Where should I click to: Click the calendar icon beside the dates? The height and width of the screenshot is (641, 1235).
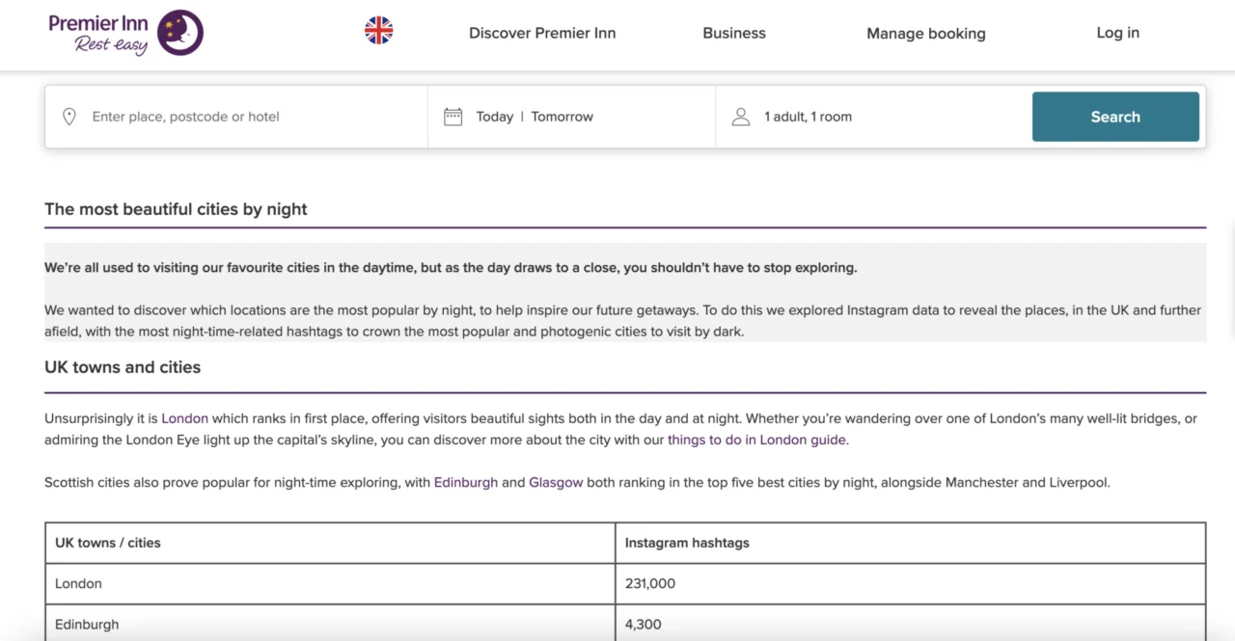(453, 117)
